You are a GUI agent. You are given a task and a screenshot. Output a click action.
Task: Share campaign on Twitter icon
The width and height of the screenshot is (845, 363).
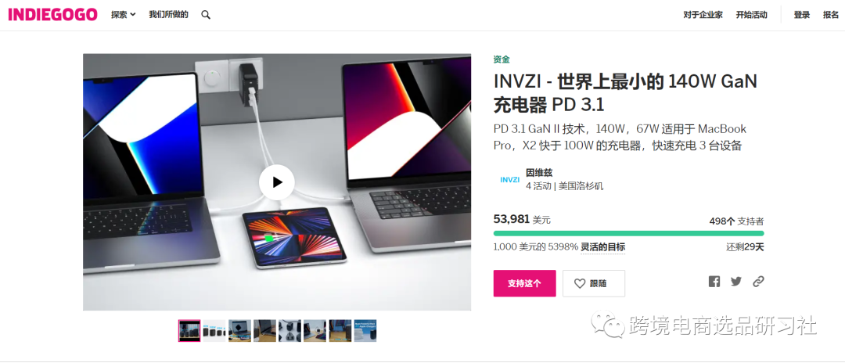pyautogui.click(x=736, y=281)
